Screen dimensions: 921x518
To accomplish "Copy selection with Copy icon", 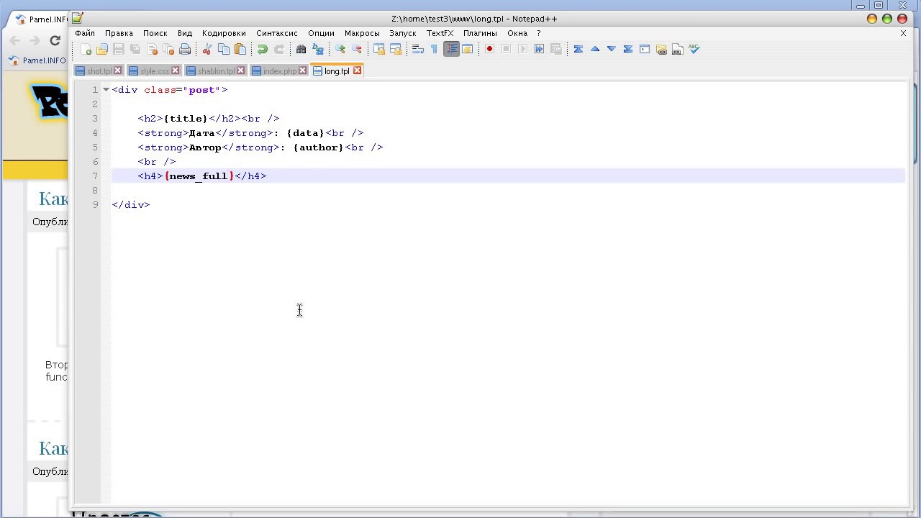I will (224, 49).
